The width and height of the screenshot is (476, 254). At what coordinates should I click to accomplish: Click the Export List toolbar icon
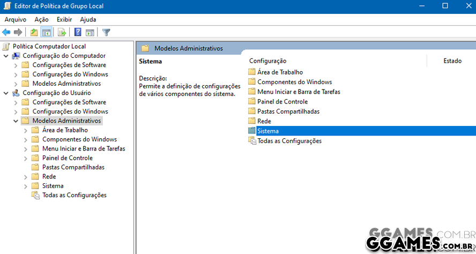click(62, 32)
